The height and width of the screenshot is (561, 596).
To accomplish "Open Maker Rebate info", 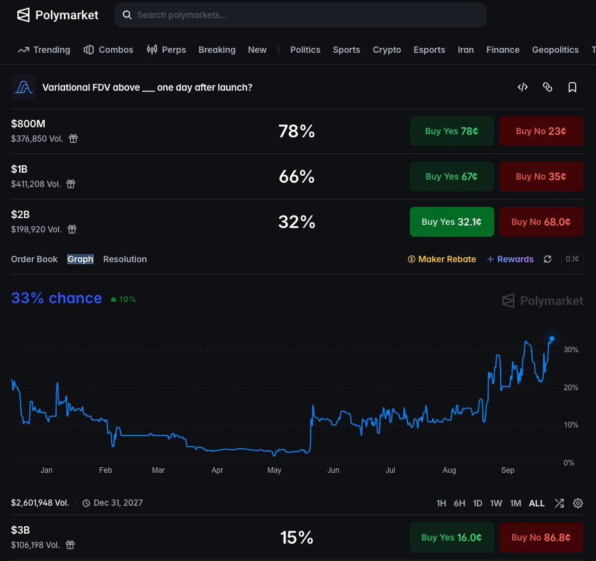I will (441, 259).
